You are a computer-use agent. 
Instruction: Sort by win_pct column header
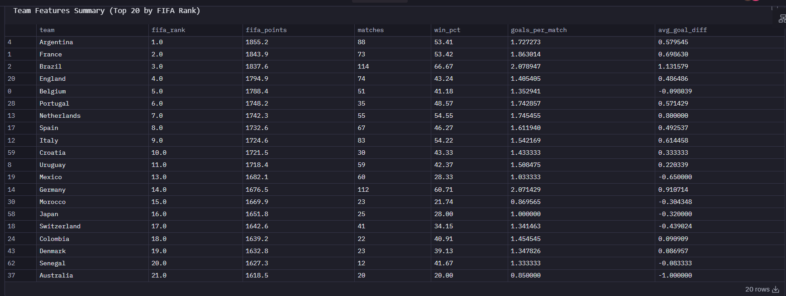(447, 30)
